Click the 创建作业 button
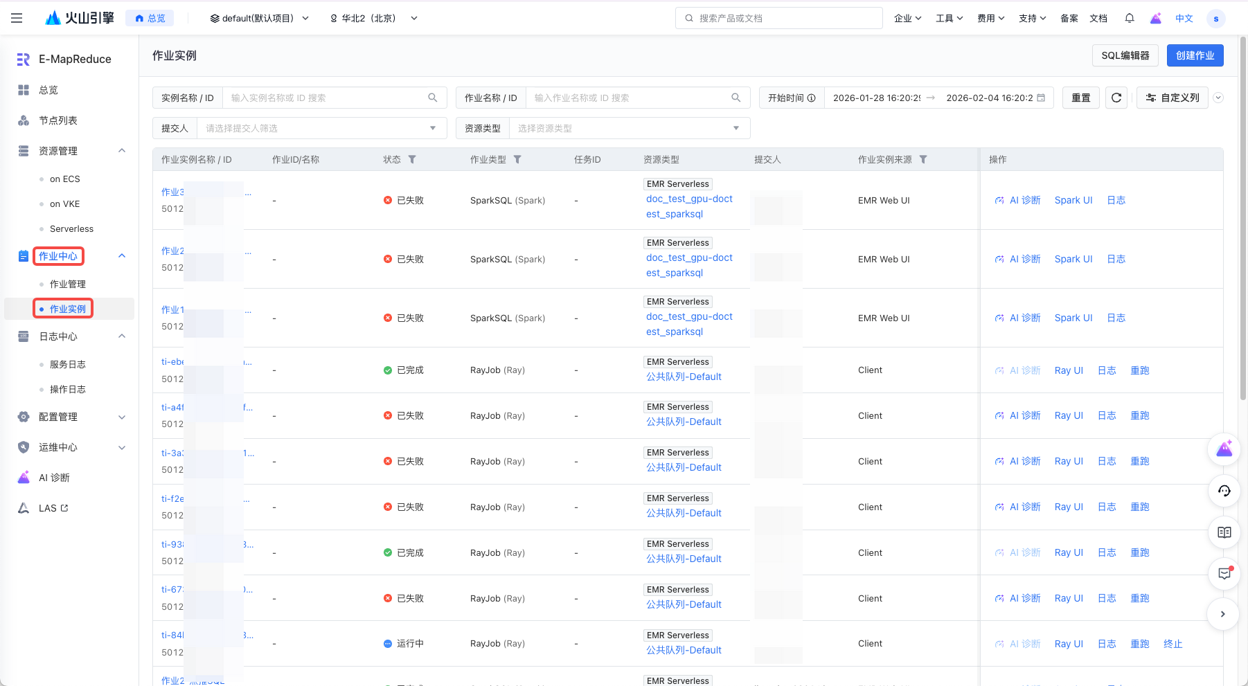Image resolution: width=1248 pixels, height=686 pixels. click(1195, 55)
